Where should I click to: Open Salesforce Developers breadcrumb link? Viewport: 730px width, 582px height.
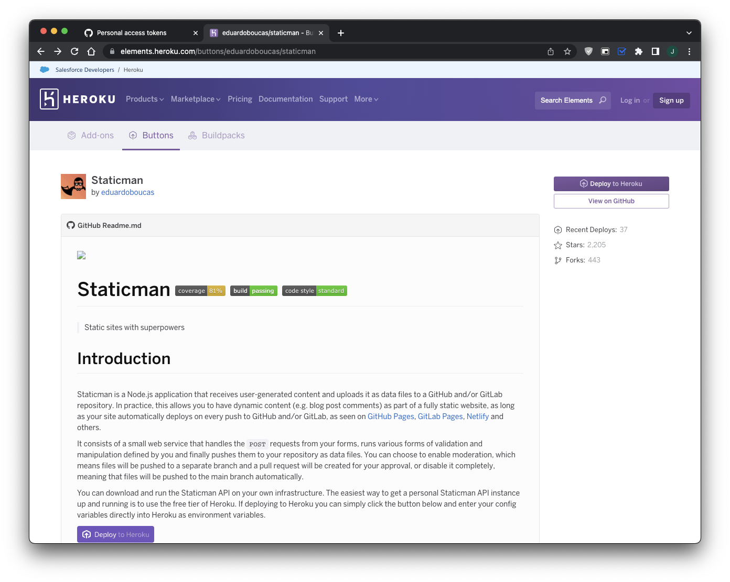tap(85, 70)
